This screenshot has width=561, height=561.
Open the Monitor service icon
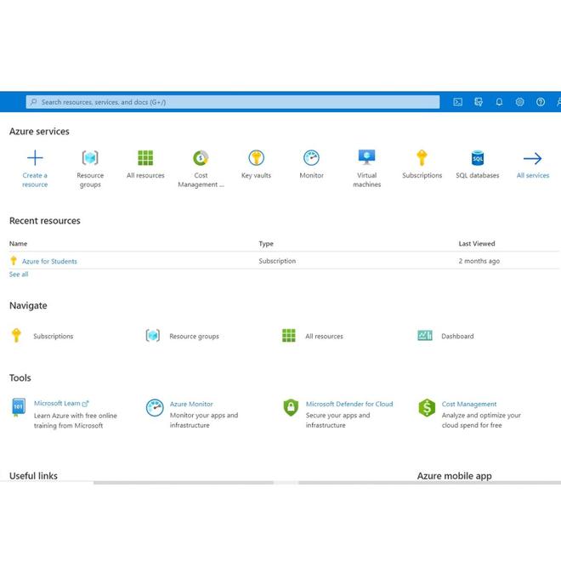click(311, 158)
